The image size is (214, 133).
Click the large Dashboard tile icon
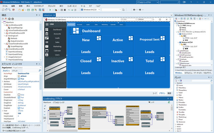point(76,31)
